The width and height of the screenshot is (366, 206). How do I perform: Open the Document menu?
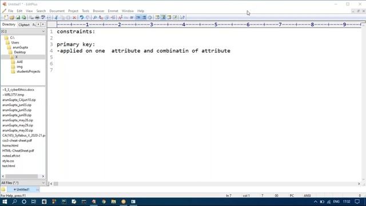[x=57, y=11]
